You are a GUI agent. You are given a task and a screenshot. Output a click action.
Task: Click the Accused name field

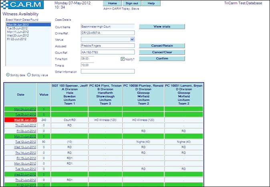[107, 46]
